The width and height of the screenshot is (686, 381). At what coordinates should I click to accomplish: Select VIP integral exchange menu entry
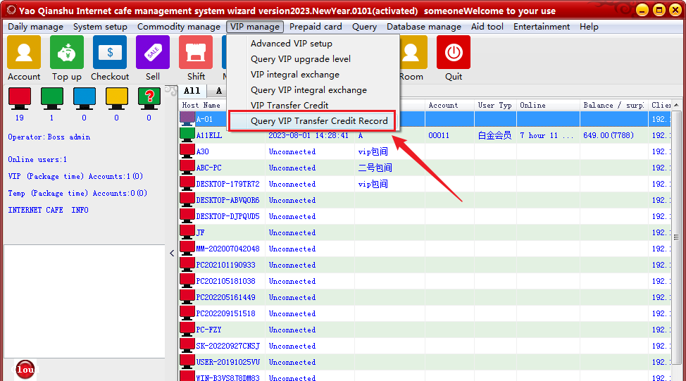(x=294, y=75)
